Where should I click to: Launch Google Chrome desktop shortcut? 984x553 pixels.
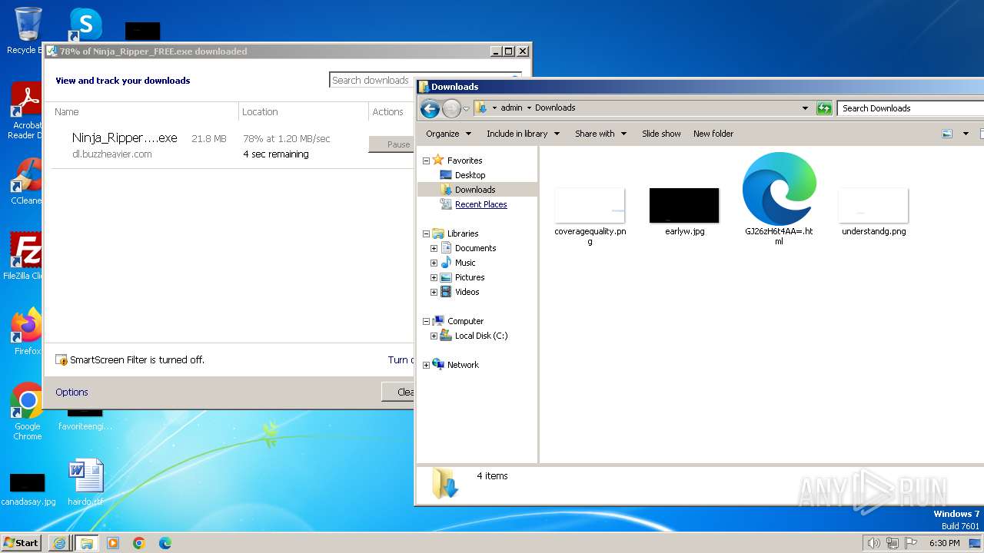click(27, 412)
